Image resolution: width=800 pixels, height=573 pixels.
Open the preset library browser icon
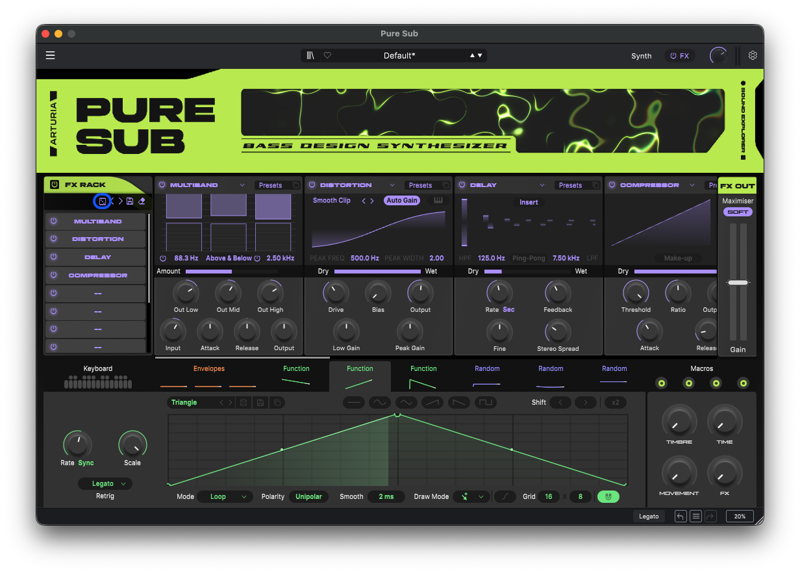point(311,55)
